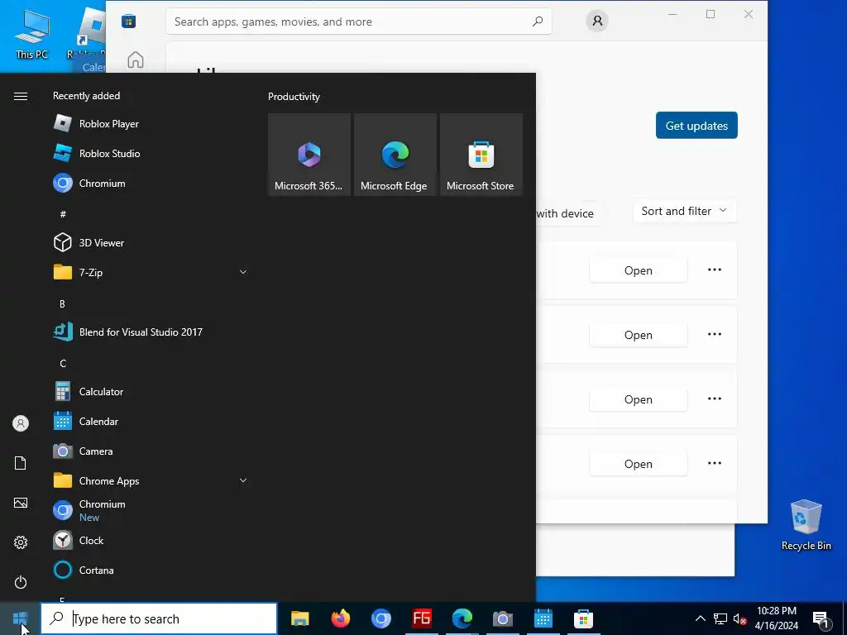This screenshot has width=847, height=635.
Task: Open network status tray icon
Action: pos(720,618)
